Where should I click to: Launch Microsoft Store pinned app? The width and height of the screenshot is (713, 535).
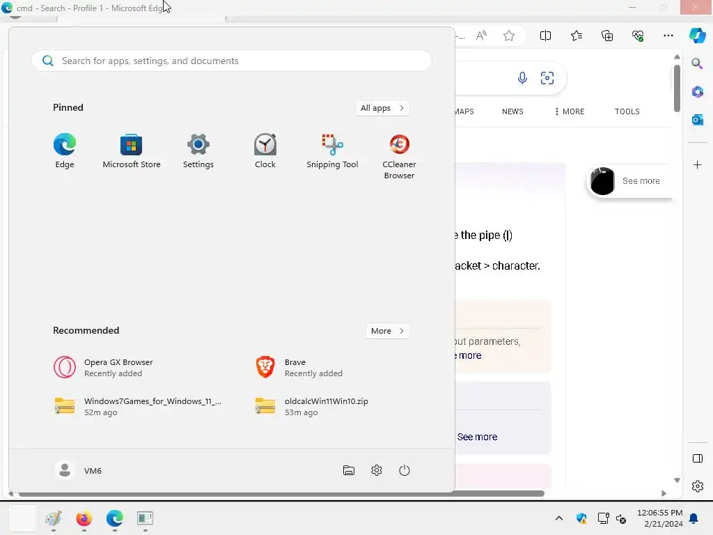click(132, 151)
